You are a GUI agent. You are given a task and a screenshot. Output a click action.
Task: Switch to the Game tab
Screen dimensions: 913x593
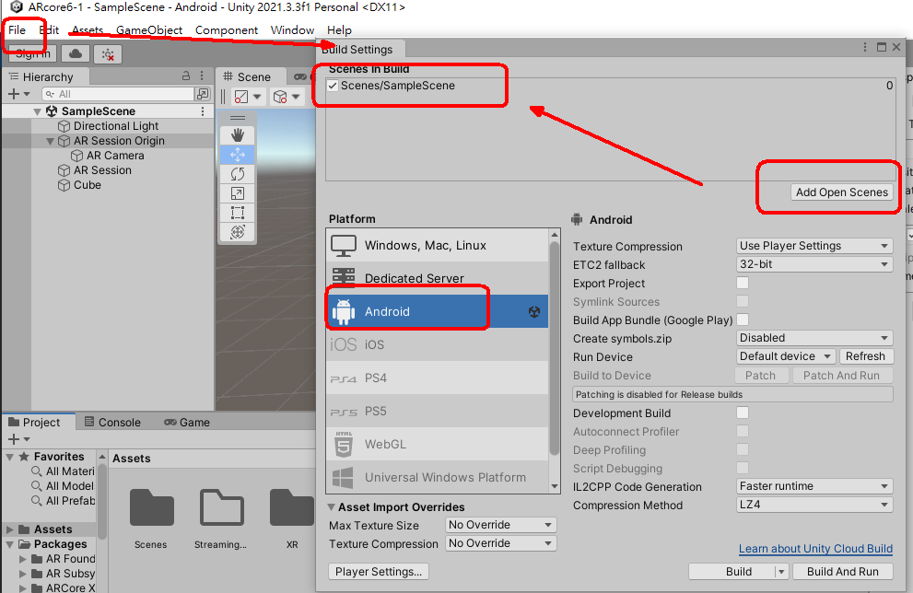[187, 422]
